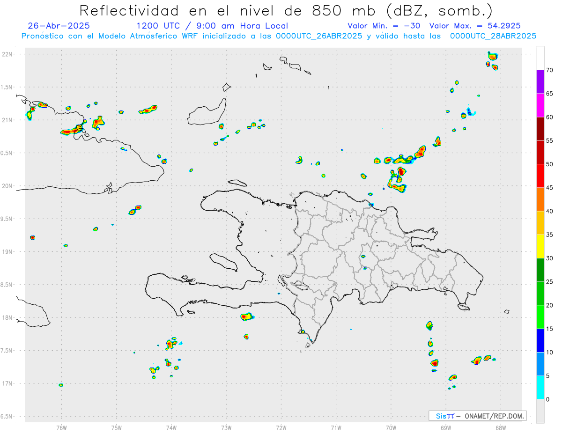Click the date text '26-Abr-2025'
This screenshot has height=434, width=562.
pyautogui.click(x=59, y=26)
